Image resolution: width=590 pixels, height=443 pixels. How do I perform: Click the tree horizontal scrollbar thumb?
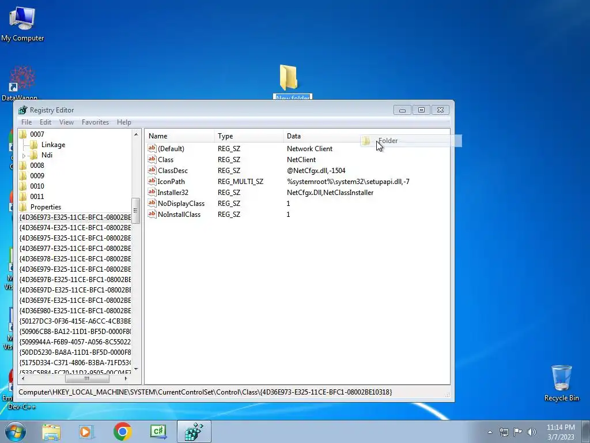pyautogui.click(x=88, y=378)
